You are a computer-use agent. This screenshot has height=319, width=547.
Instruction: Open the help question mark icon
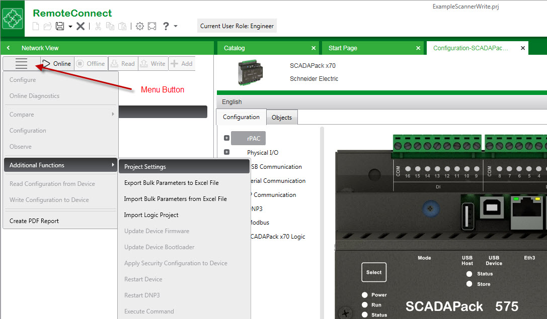166,26
